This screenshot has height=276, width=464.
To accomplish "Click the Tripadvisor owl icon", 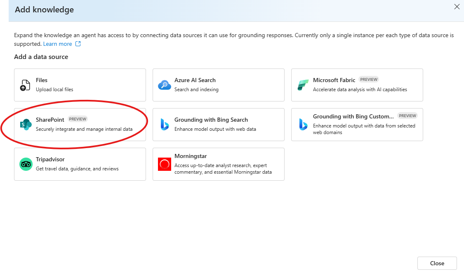I will click(26, 164).
